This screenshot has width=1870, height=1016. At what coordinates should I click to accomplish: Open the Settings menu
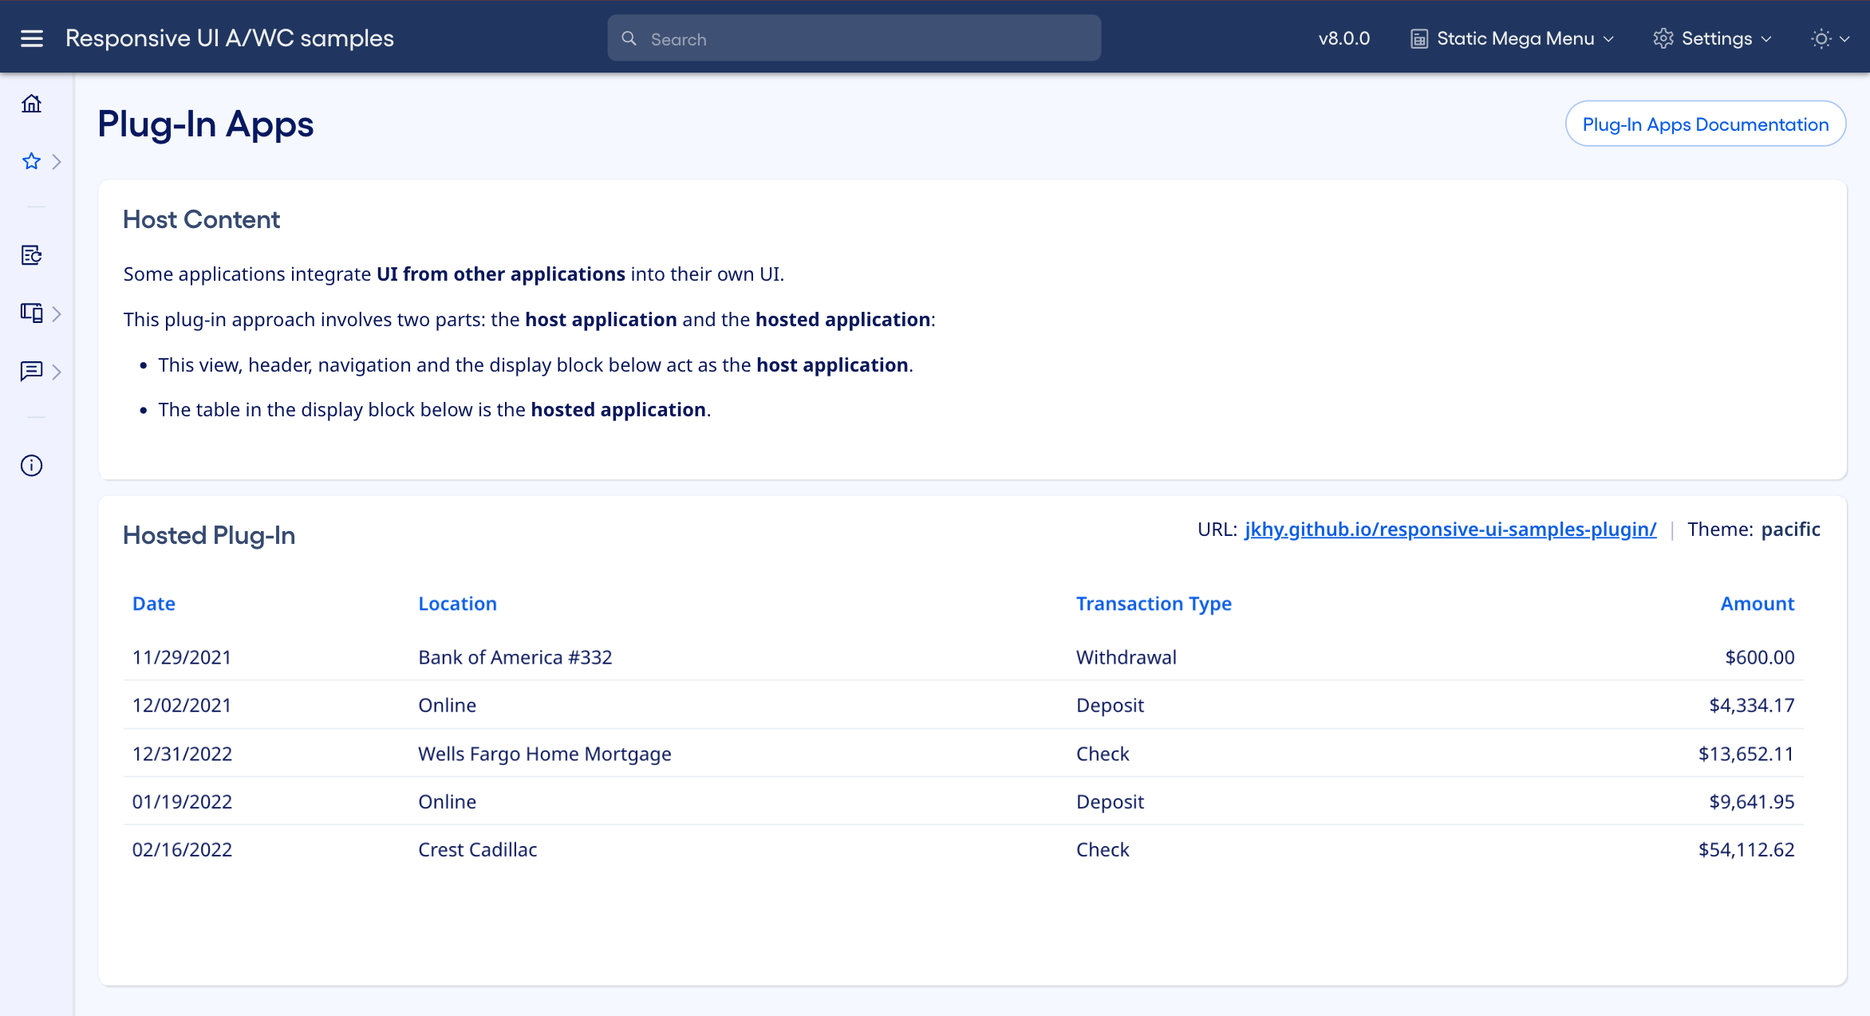1715,37
